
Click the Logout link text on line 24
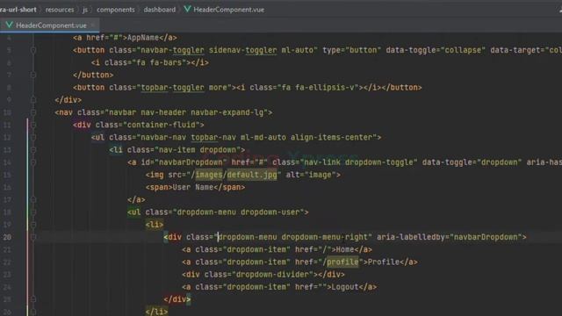point(345,287)
